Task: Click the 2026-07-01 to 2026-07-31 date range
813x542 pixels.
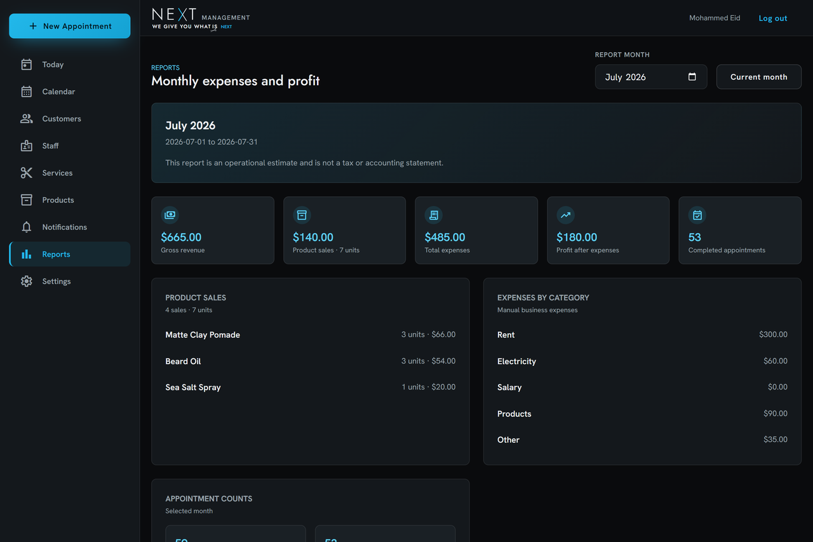Action: 212,142
